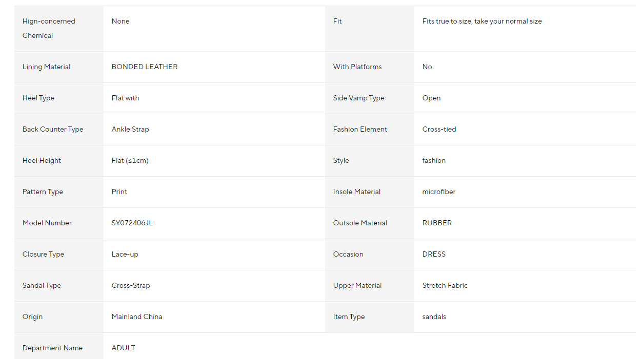Click the 'Flat with' value

point(125,98)
